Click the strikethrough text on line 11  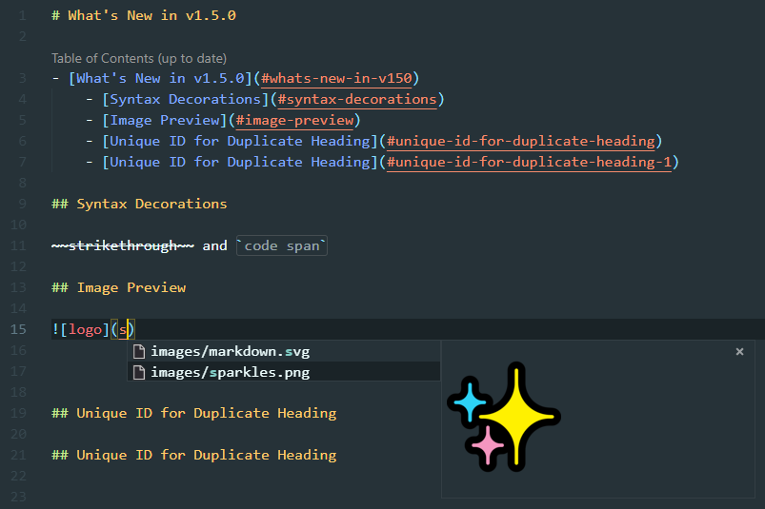(x=123, y=245)
